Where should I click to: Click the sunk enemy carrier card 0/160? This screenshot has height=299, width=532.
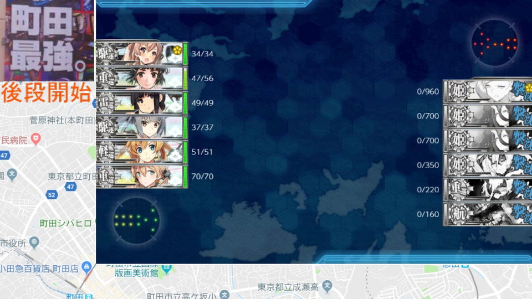tap(488, 214)
